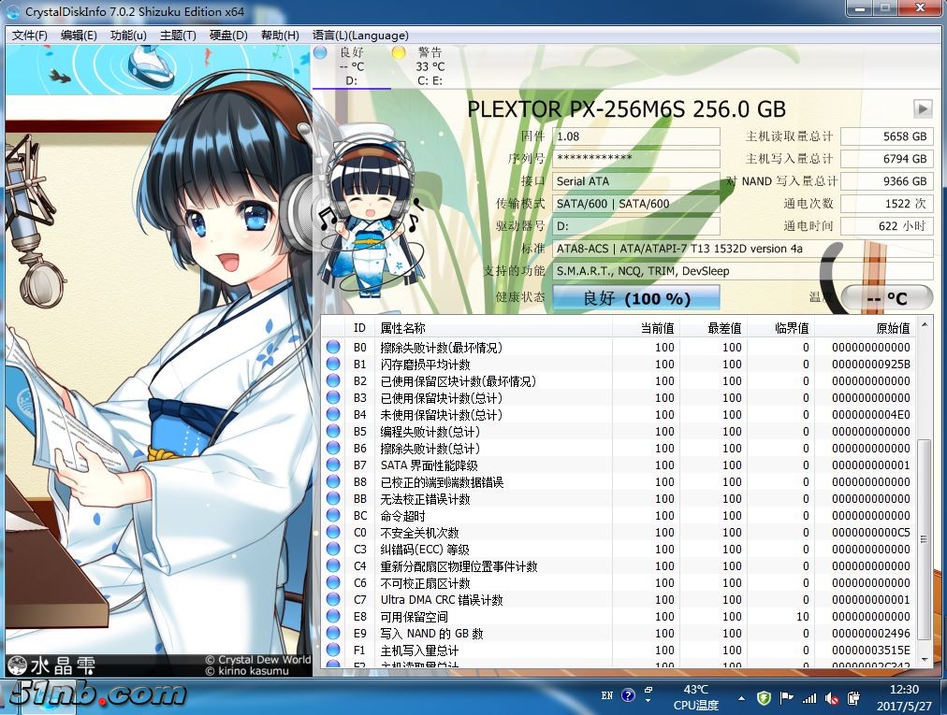Click the blue status dot for row B4
Viewport: 947px width, 715px height.
pos(333,415)
